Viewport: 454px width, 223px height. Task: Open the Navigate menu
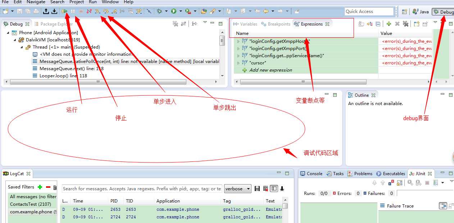tap(36, 2)
